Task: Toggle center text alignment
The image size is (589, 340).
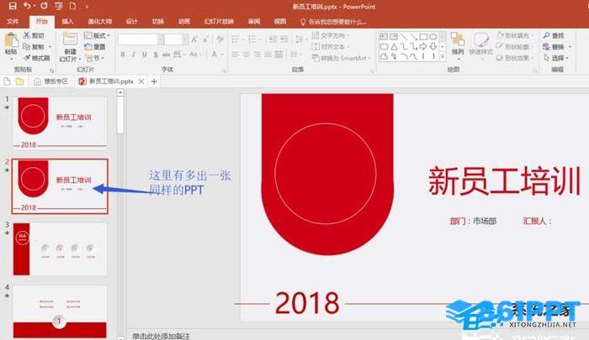Action: [x=246, y=55]
